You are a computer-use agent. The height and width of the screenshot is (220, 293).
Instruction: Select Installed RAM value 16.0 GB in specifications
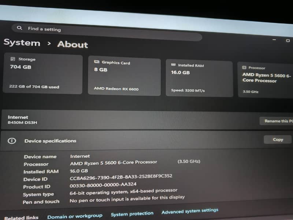79,171
